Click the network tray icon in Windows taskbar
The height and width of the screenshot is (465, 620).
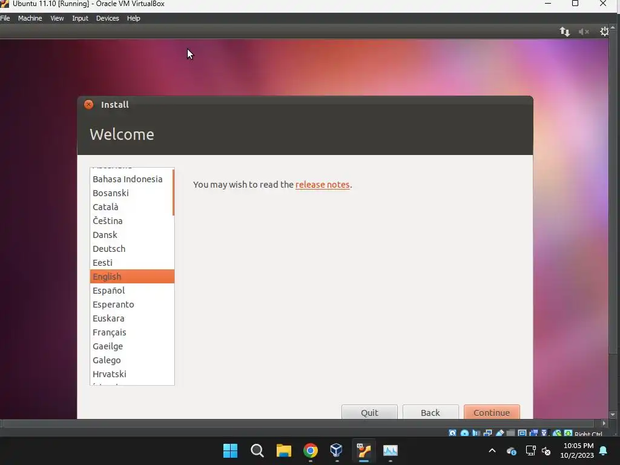tap(530, 450)
